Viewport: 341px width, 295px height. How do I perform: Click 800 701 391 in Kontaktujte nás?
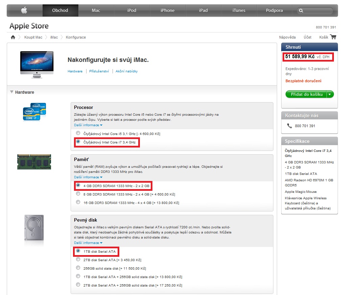[x=305, y=126]
